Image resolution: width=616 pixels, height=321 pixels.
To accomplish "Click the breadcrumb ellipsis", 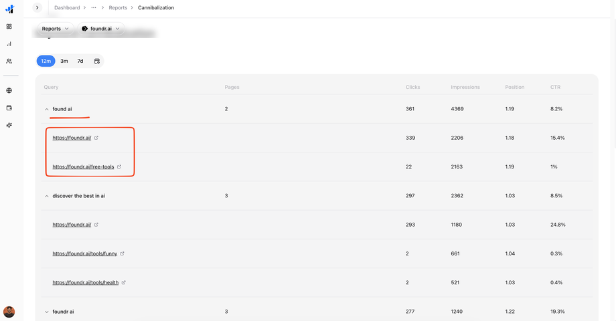I will pyautogui.click(x=94, y=7).
